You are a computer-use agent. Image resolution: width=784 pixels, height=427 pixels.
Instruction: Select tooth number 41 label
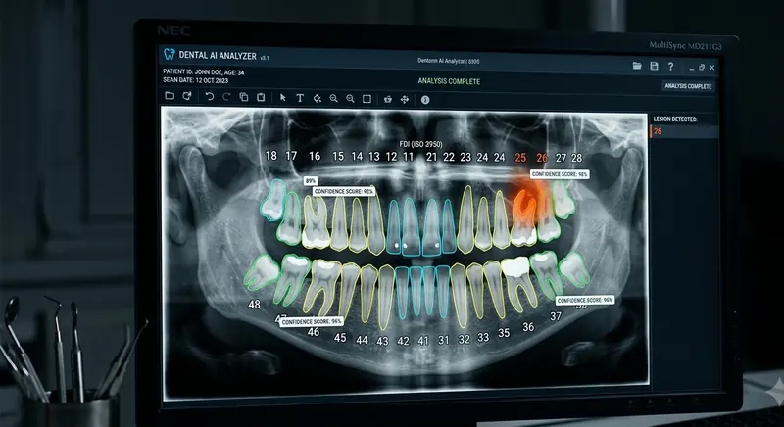423,341
